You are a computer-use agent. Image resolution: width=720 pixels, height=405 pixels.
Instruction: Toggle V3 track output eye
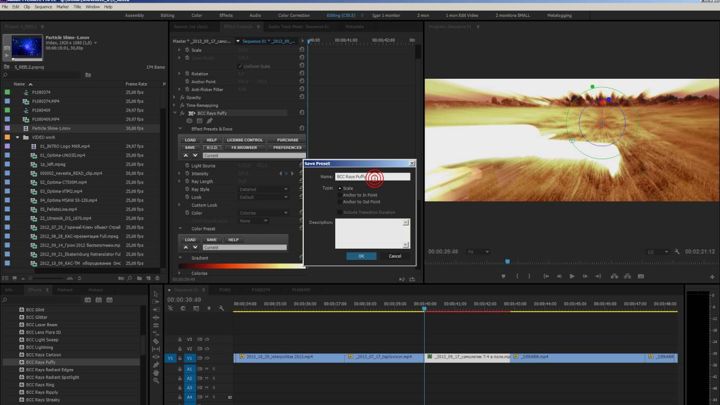[207, 340]
